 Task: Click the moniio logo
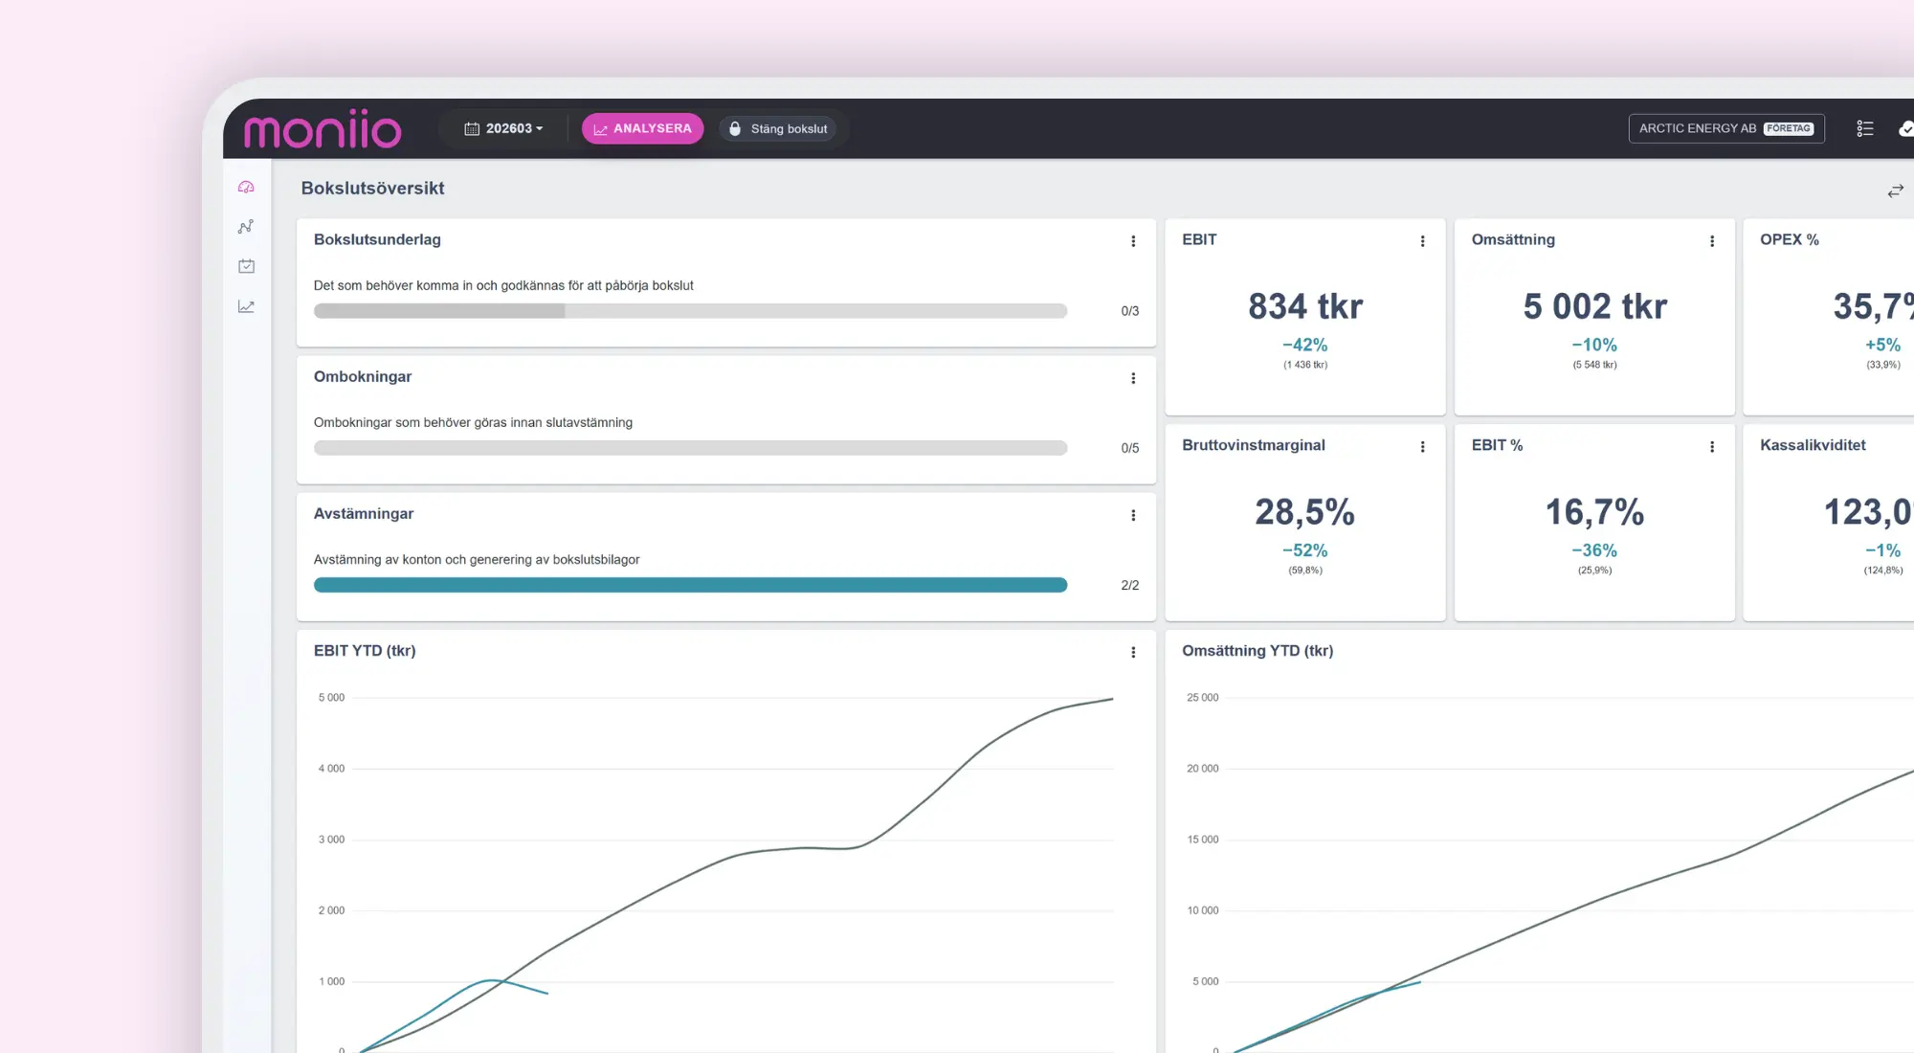323,129
